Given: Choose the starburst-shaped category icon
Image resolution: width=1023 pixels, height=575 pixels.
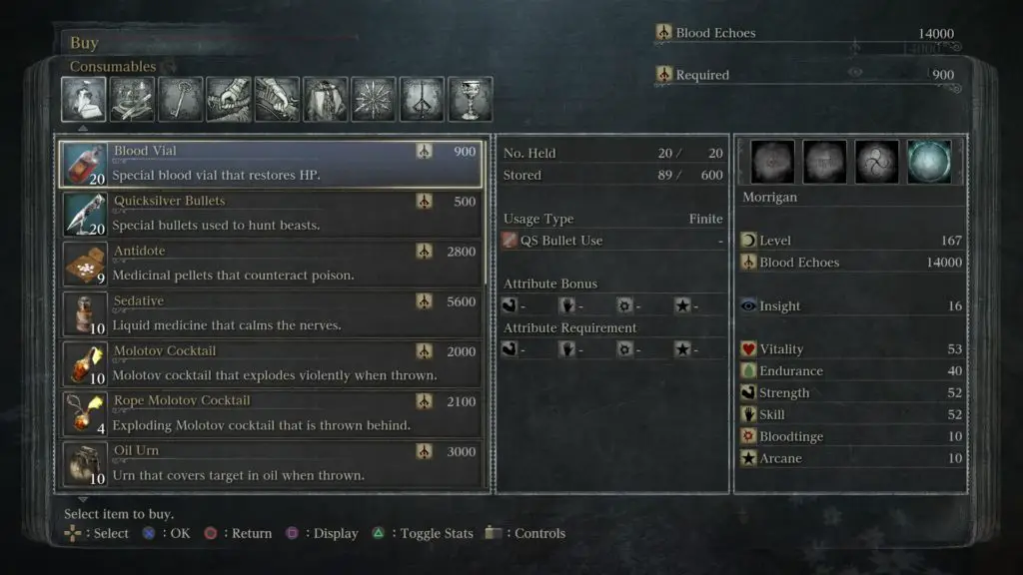Looking at the screenshot, I should tap(374, 99).
